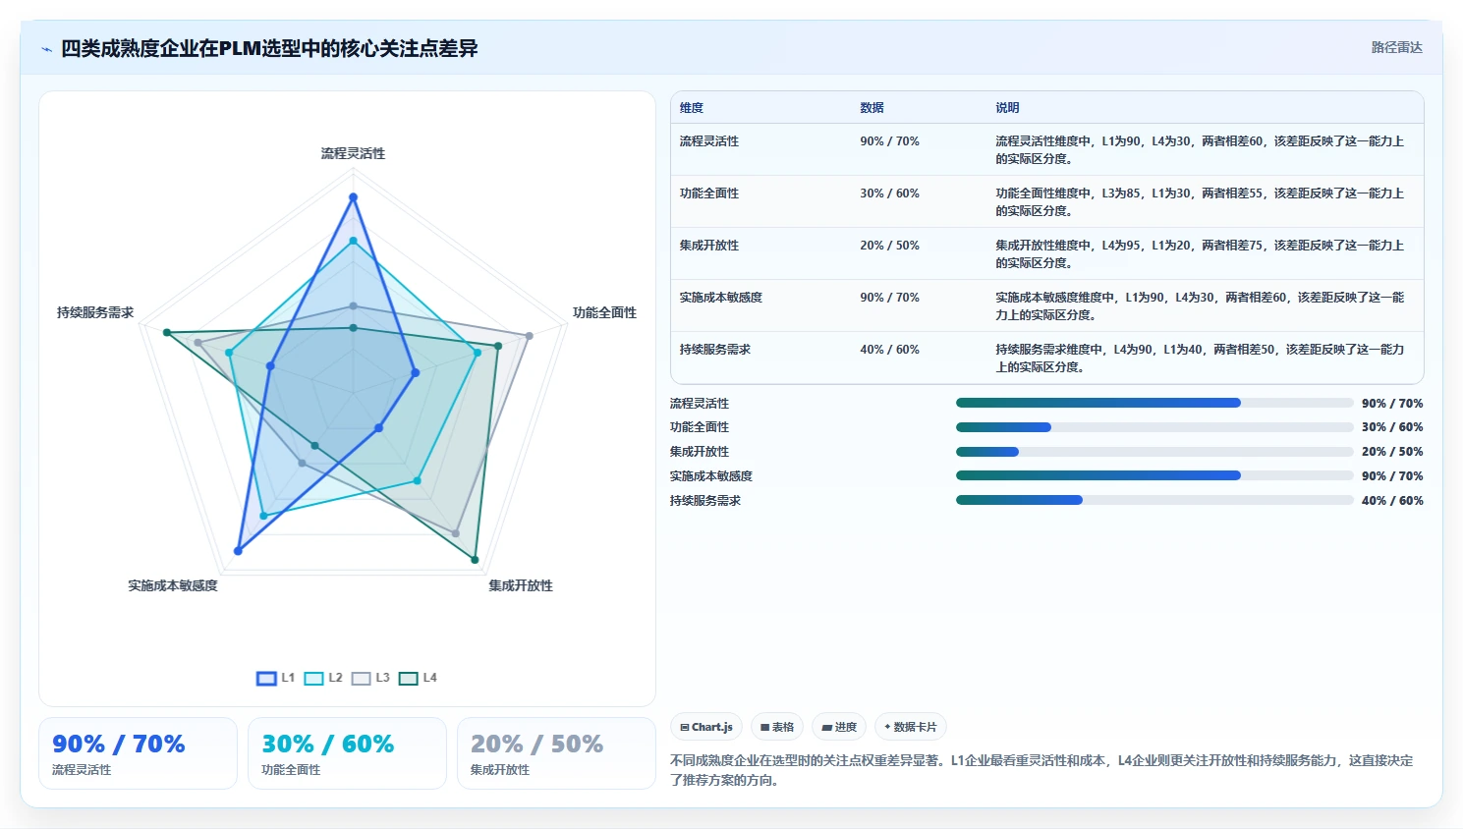Select 持续服务需求 row in table
The height and width of the screenshot is (829, 1463).
coord(1047,358)
